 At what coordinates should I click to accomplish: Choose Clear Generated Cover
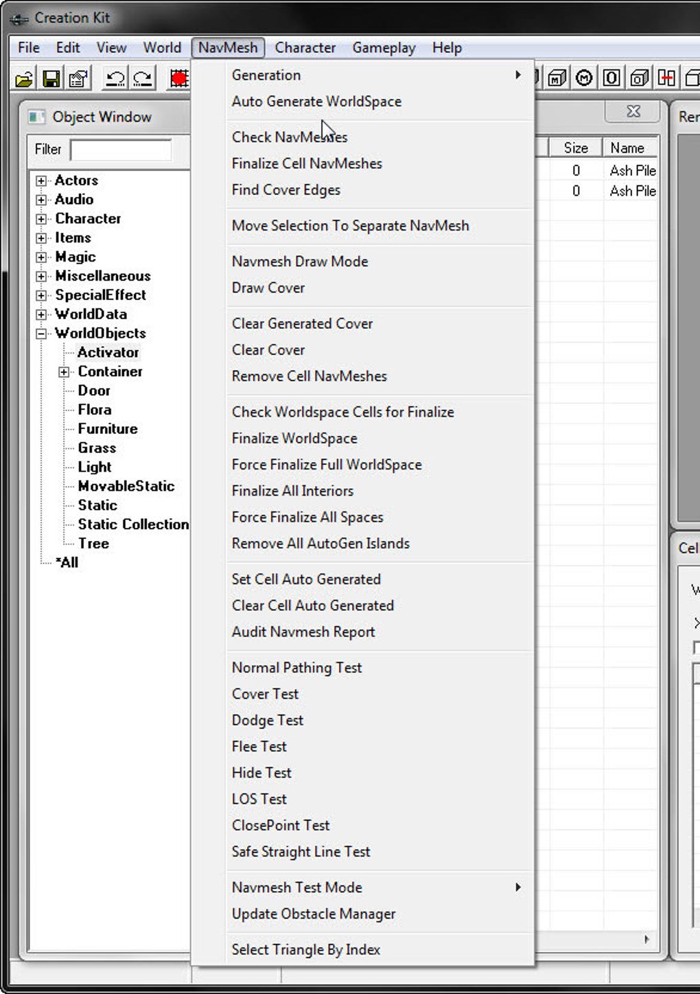[380, 323]
